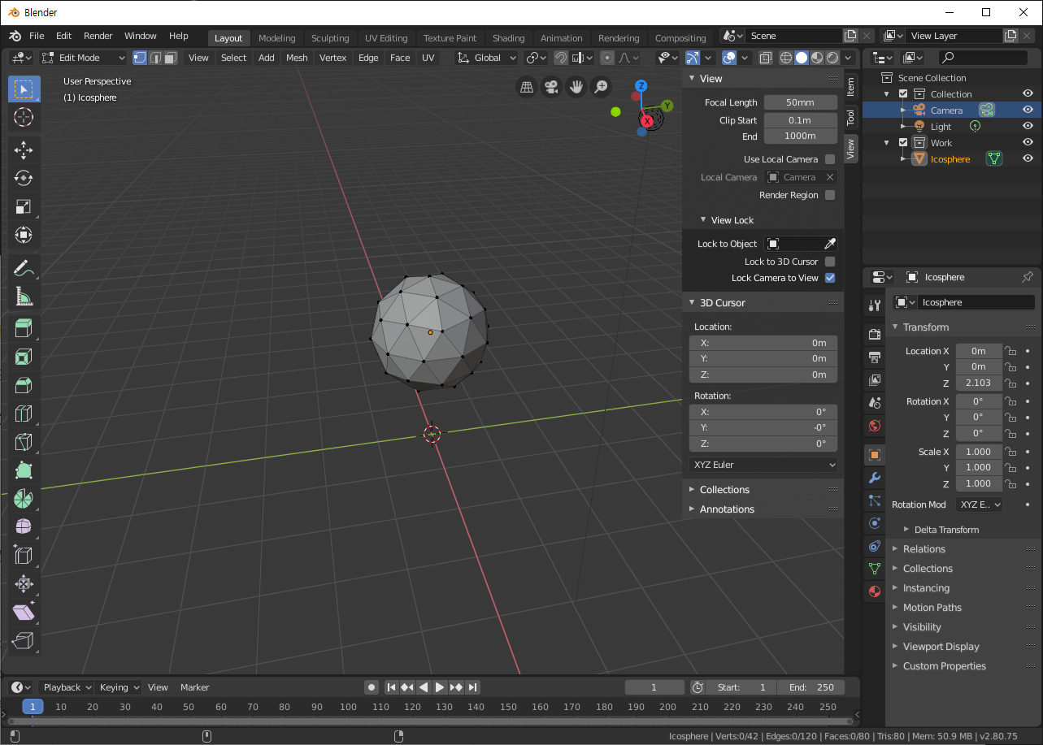This screenshot has height=745, width=1043.
Task: Open the Material properties tab
Action: (x=875, y=591)
